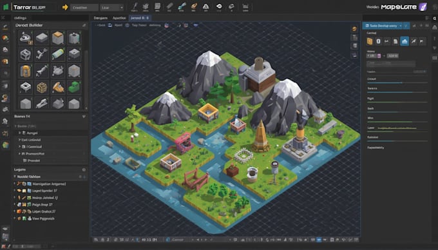
Task: Adjust the Rarems slider
Action: pos(397,92)
